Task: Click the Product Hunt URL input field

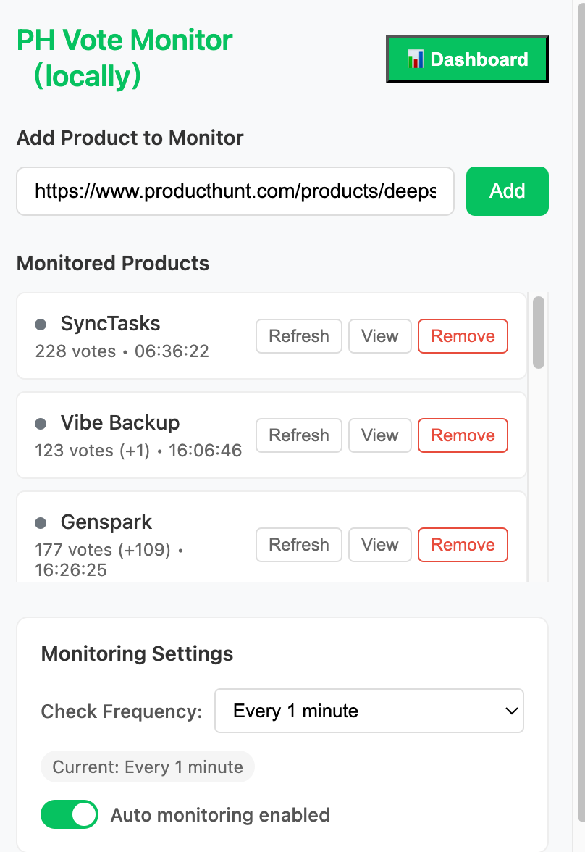Action: coord(235,191)
